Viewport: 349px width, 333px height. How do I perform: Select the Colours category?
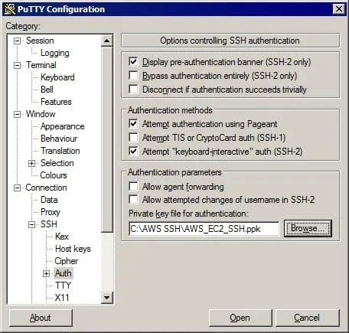pos(54,175)
